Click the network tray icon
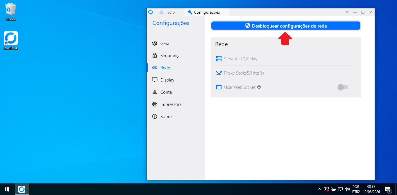The height and width of the screenshot is (195, 397). pos(340,189)
